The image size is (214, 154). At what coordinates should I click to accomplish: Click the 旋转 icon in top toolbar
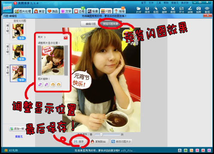point(164,10)
